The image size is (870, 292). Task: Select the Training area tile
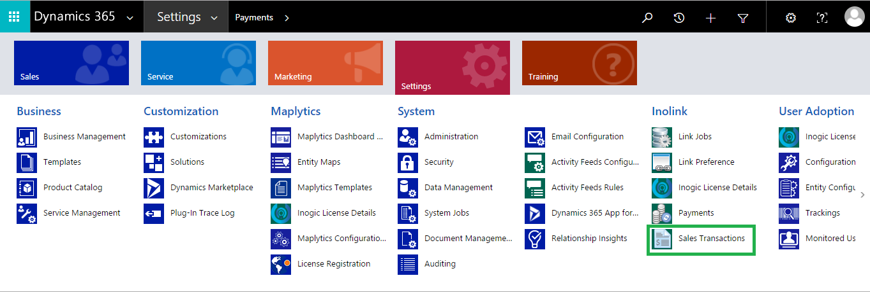click(x=580, y=63)
